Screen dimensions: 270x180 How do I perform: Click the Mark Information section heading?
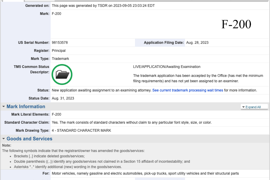coord(26,107)
